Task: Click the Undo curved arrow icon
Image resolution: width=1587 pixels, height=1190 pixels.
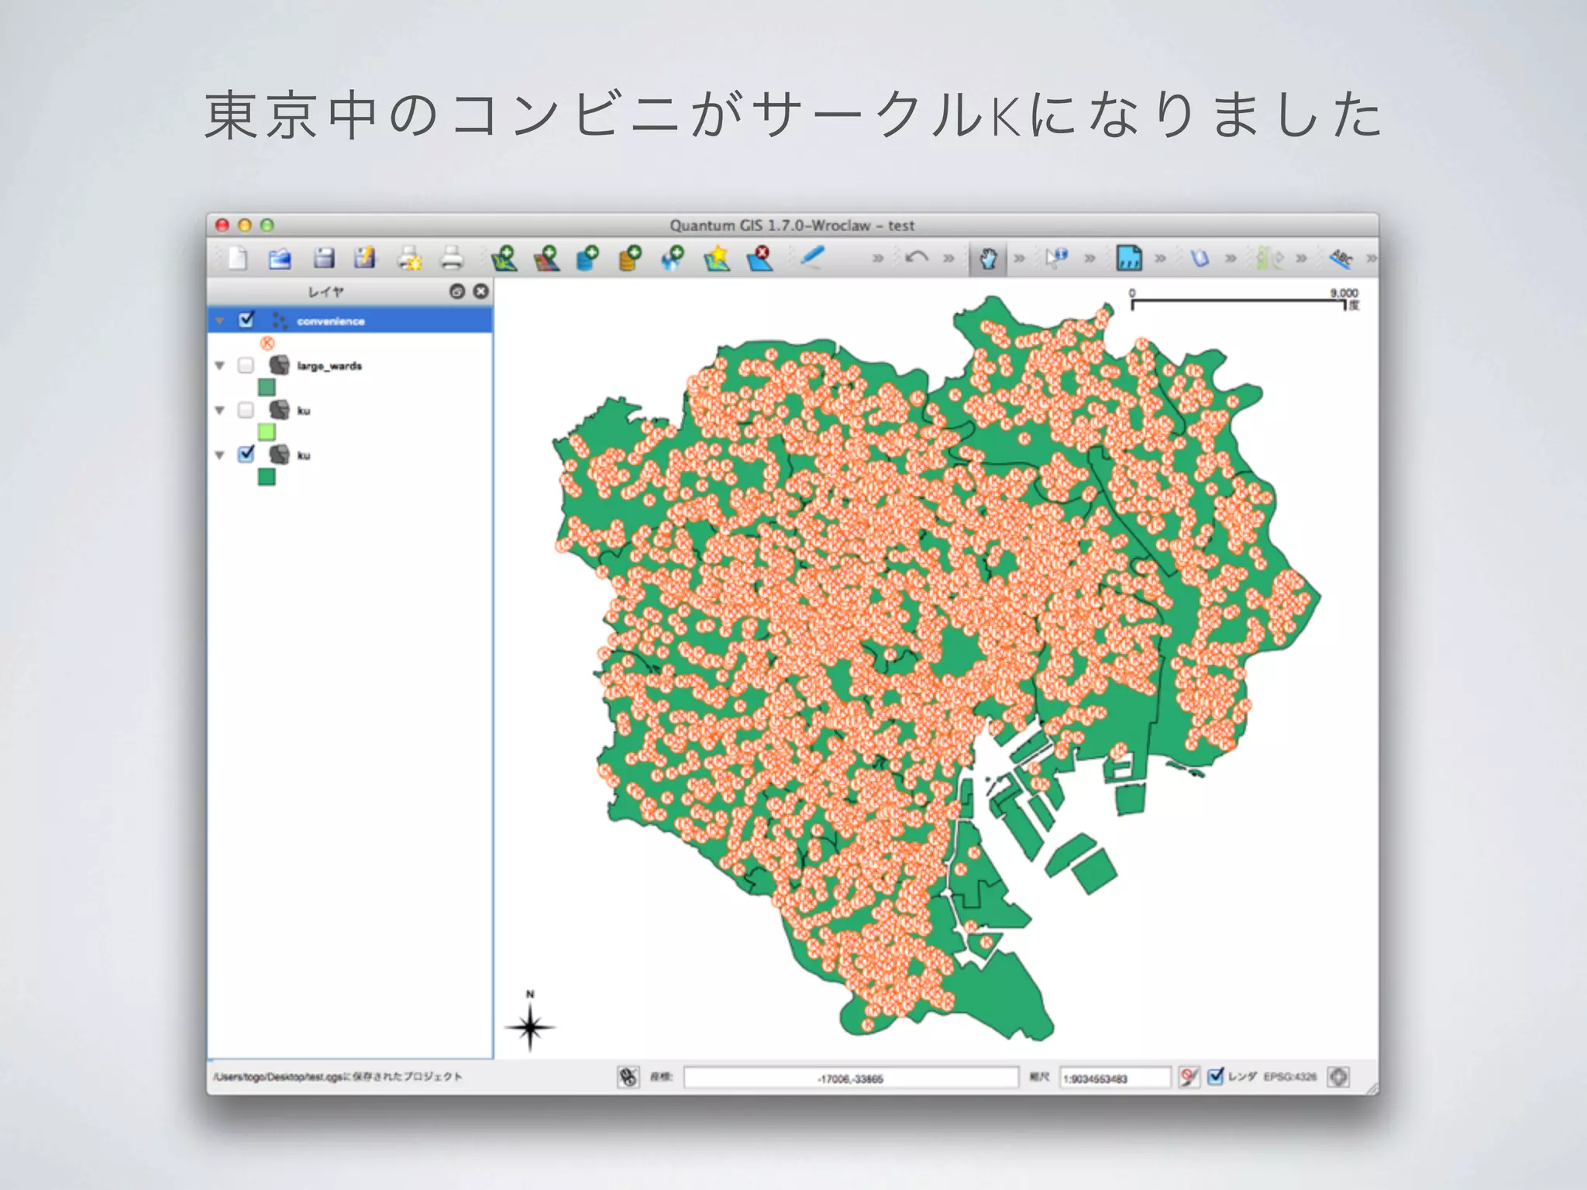Action: [x=917, y=257]
